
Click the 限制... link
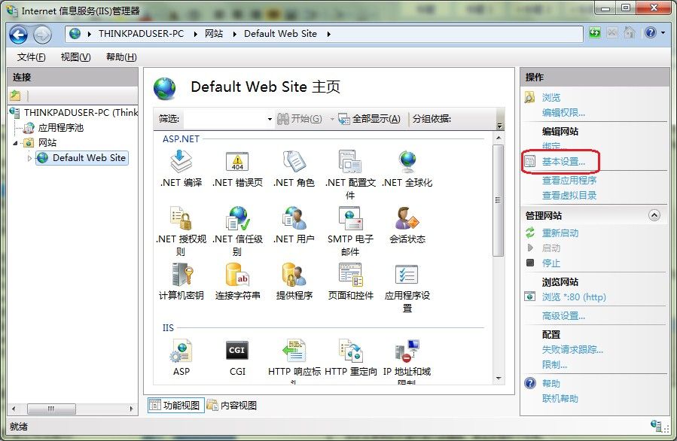coord(554,365)
